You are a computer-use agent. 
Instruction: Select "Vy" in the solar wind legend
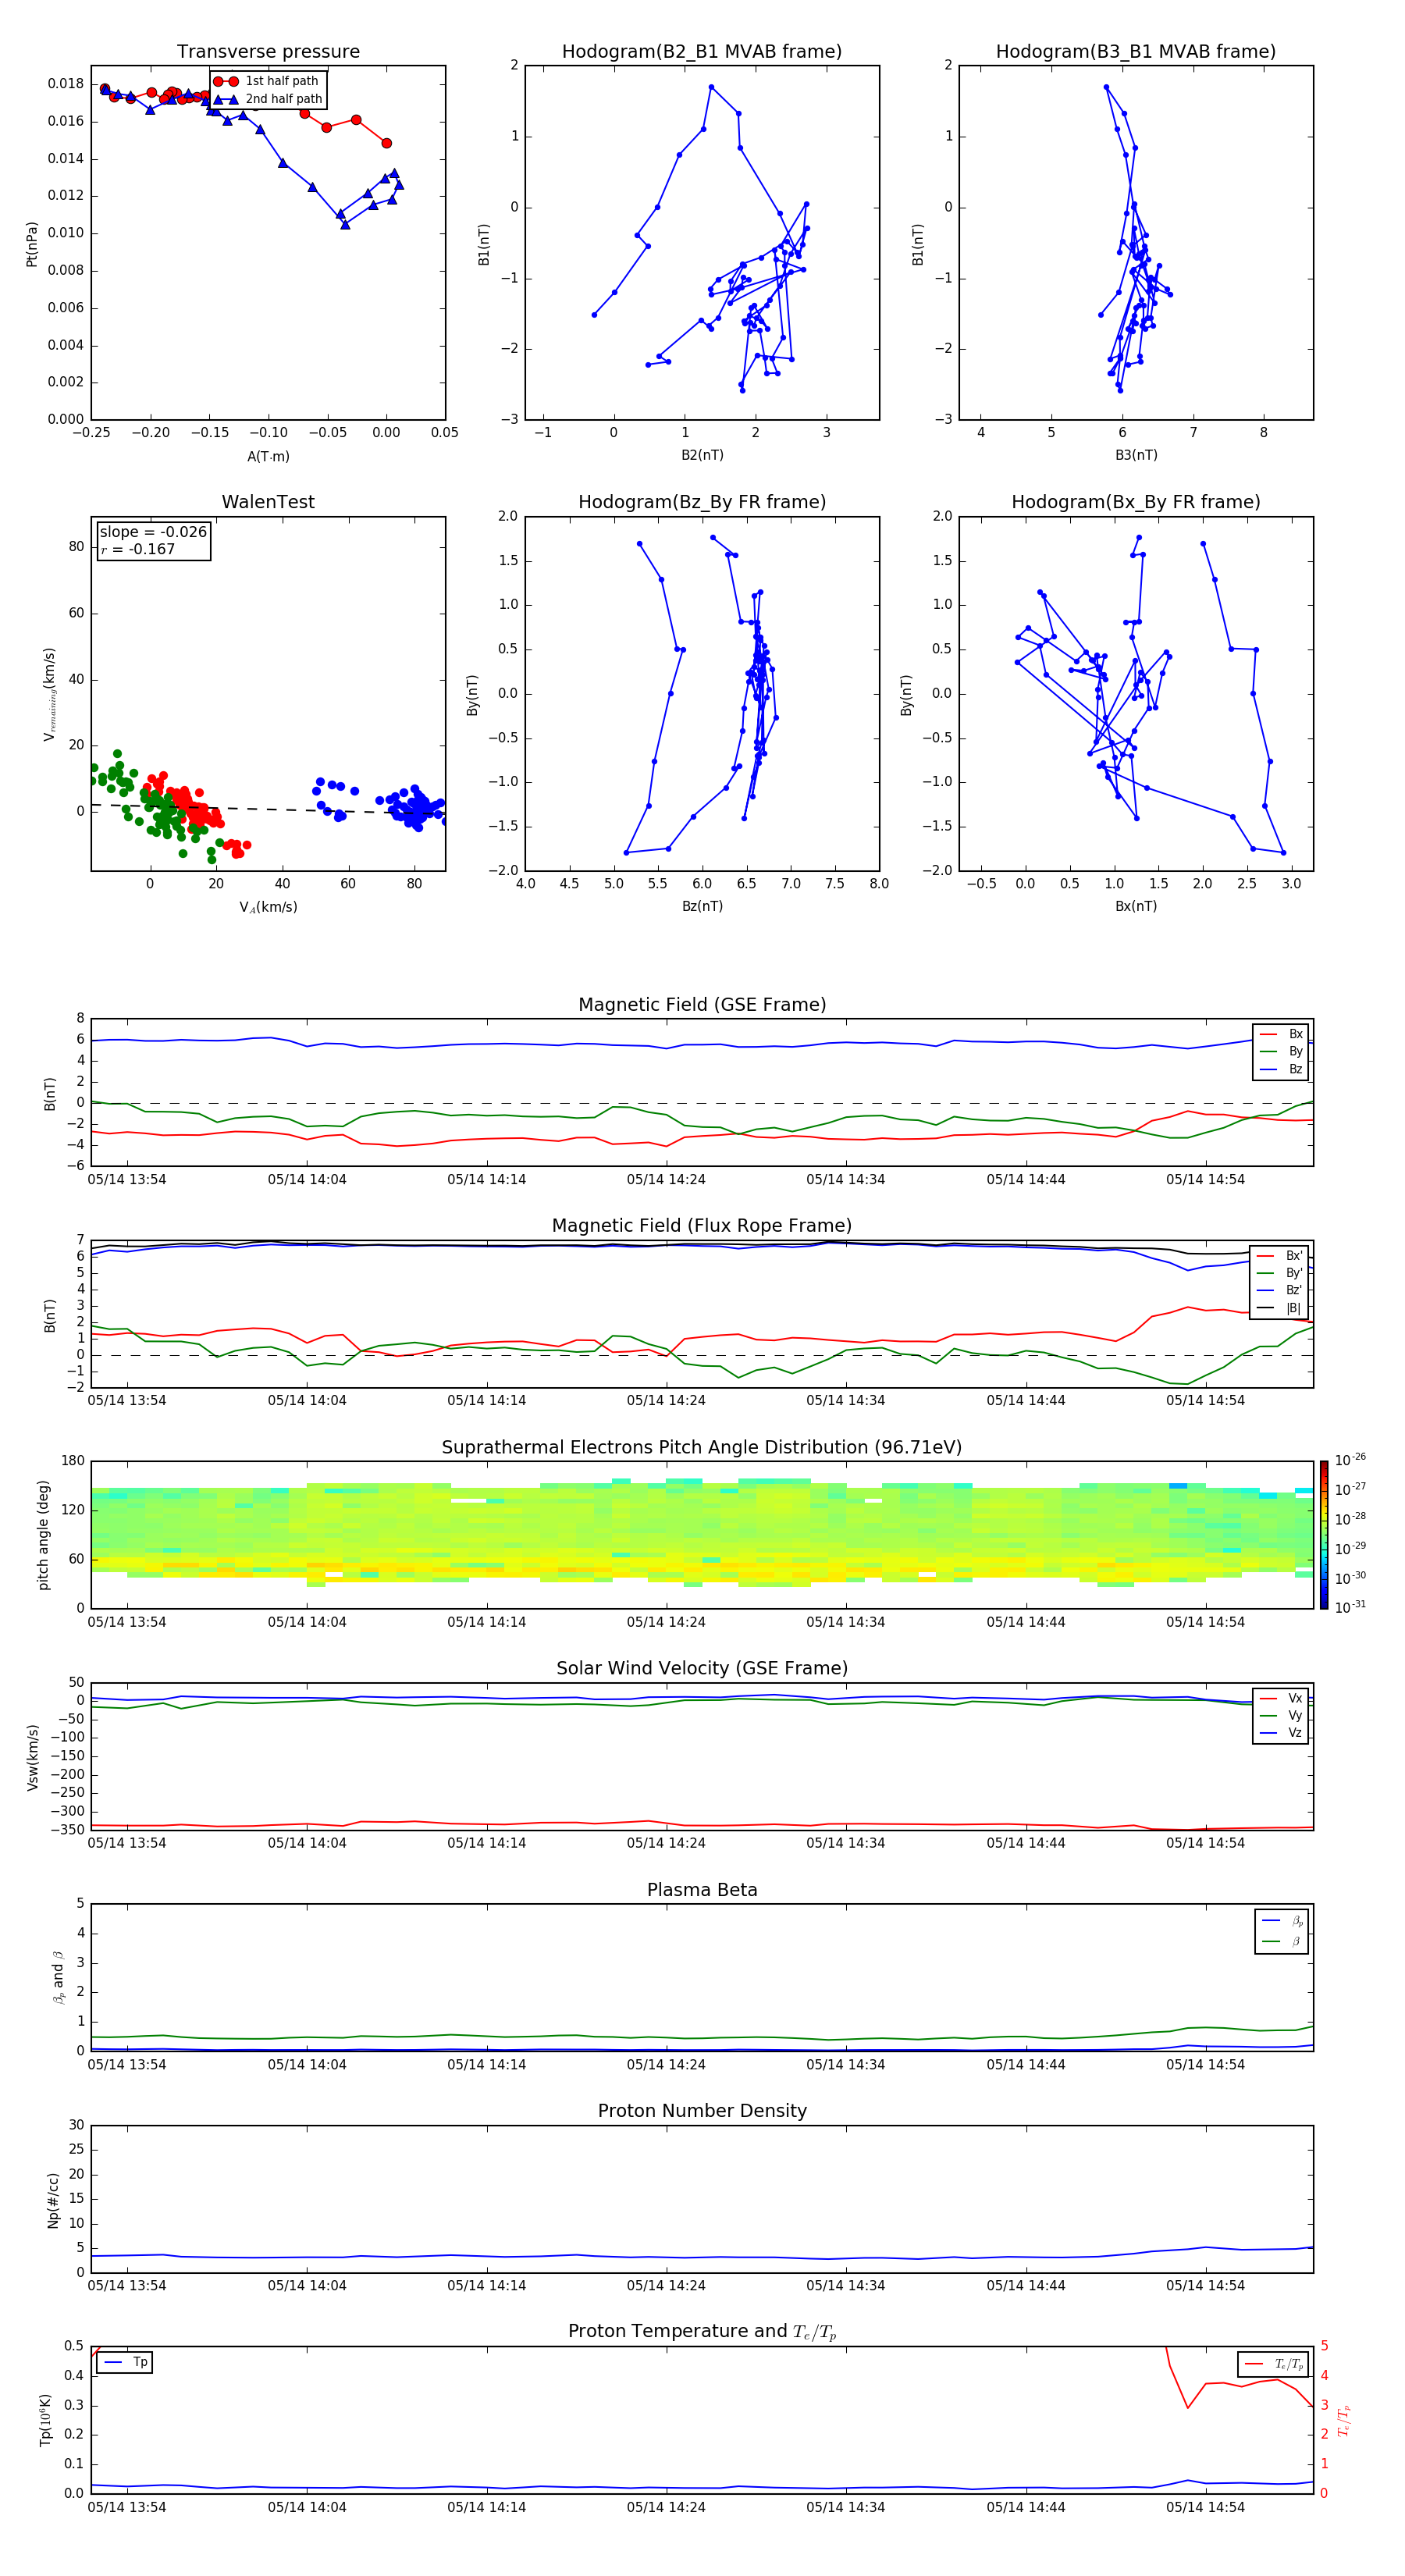click(x=1281, y=1716)
